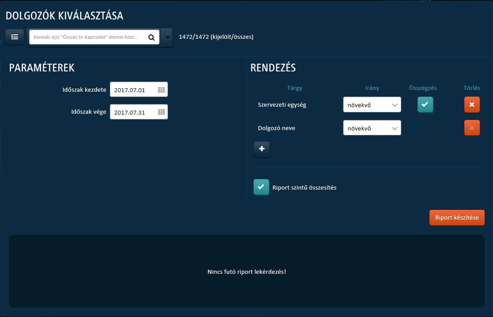Click the 1472/1472 selected count text

216,37
